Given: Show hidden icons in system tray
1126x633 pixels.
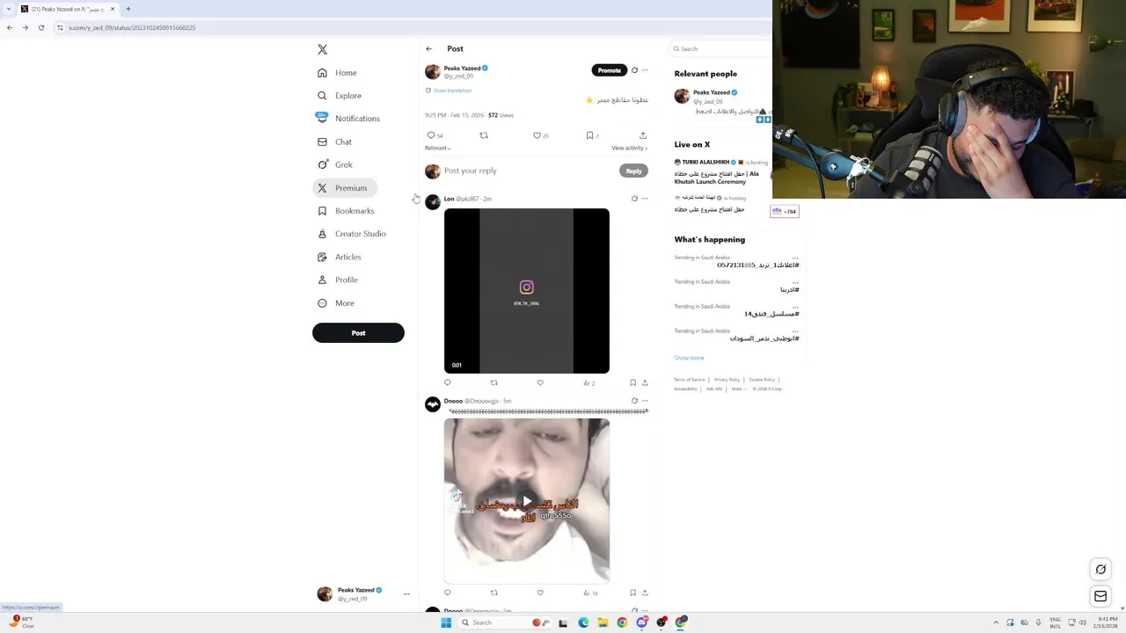Looking at the screenshot, I should [996, 622].
